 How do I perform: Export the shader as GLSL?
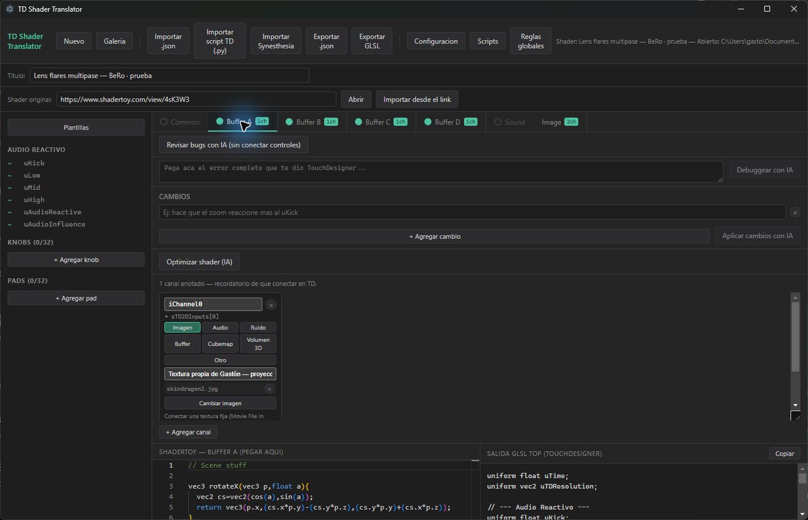click(x=372, y=41)
